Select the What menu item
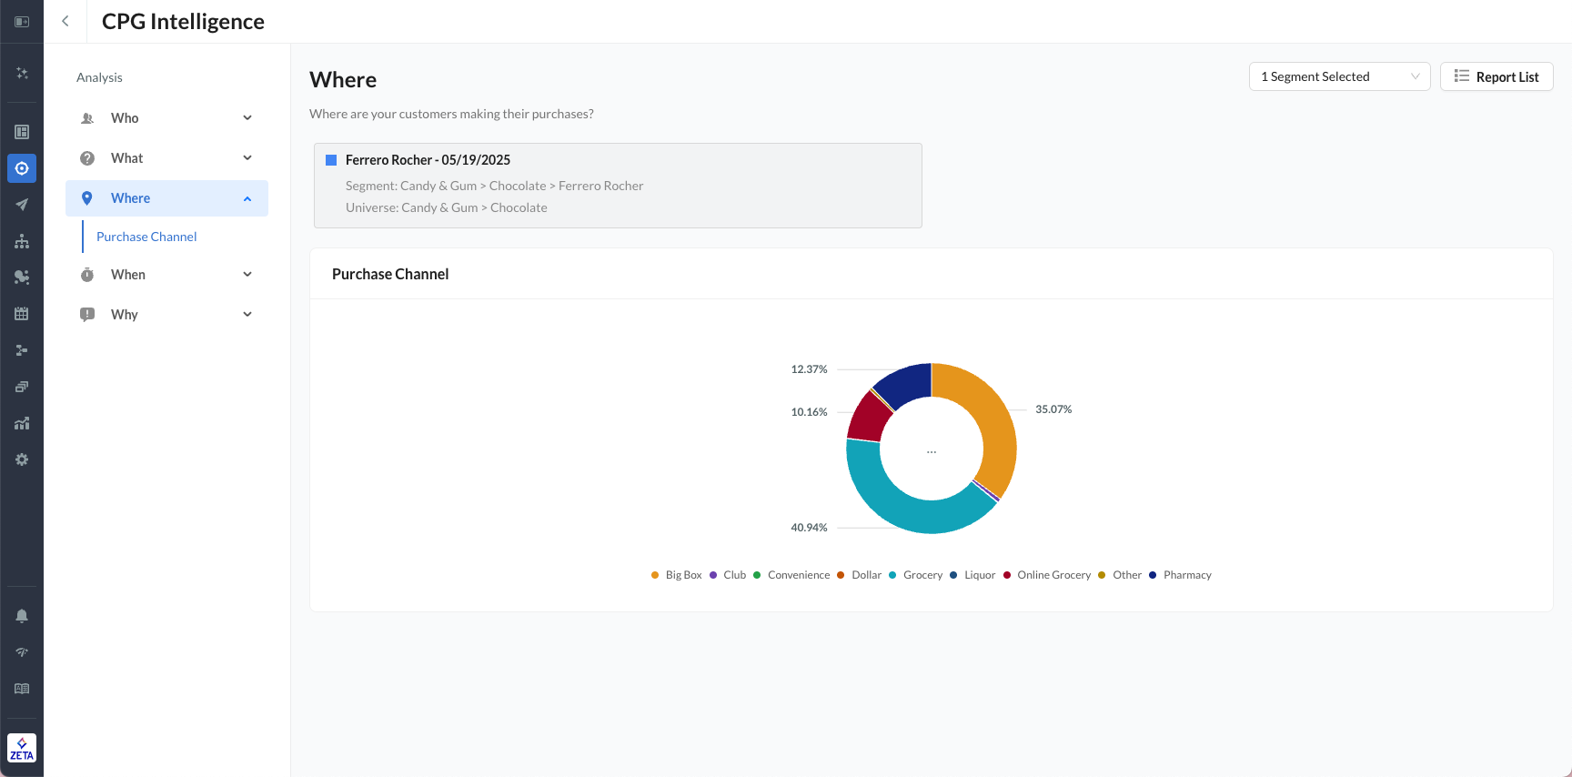 click(127, 158)
